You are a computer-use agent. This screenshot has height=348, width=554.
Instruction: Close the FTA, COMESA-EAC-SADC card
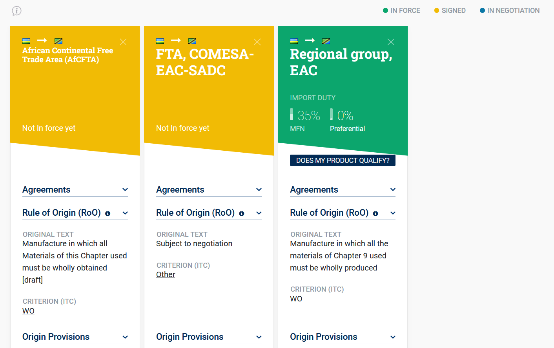(x=257, y=42)
